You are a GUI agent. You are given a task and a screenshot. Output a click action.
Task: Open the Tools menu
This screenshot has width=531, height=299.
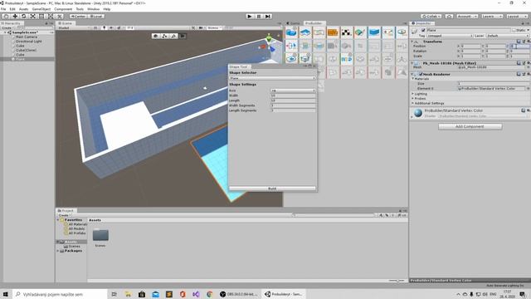click(80, 9)
